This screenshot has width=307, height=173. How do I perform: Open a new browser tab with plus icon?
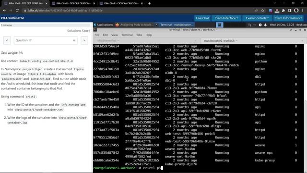point(149,3)
